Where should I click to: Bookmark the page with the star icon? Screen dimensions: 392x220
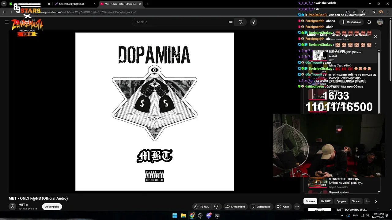(x=354, y=12)
